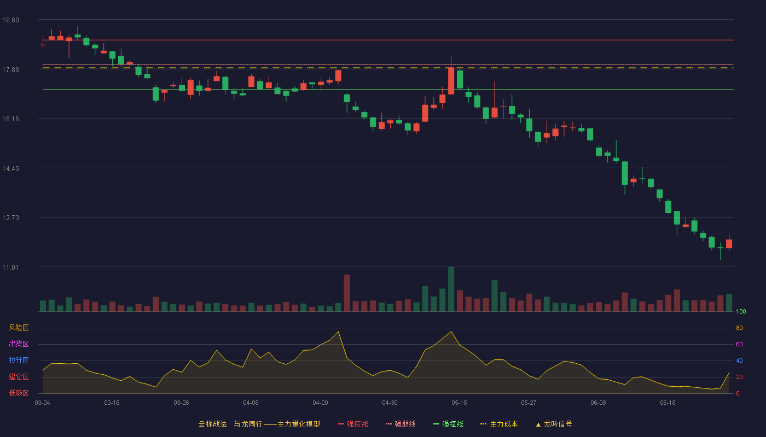Screen dimensions: 766x437
Task: Toggle the 龙吟信号 legend entry
Action: 554,424
